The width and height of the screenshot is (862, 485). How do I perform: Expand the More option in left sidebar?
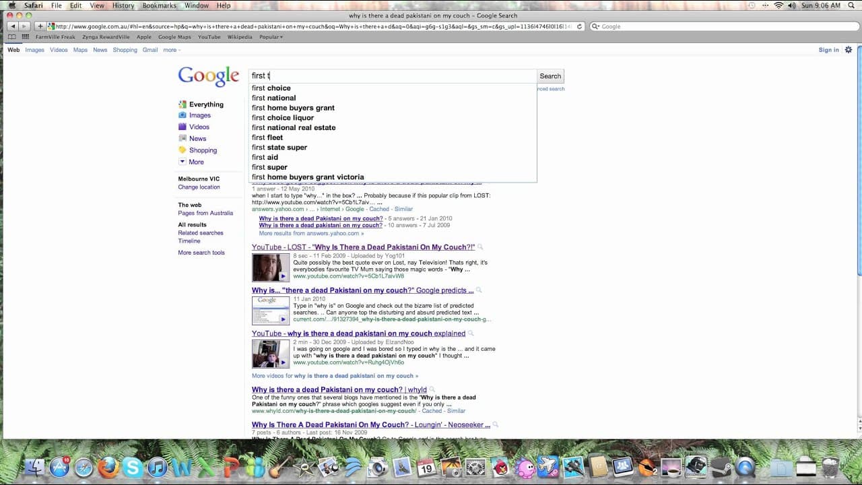196,162
